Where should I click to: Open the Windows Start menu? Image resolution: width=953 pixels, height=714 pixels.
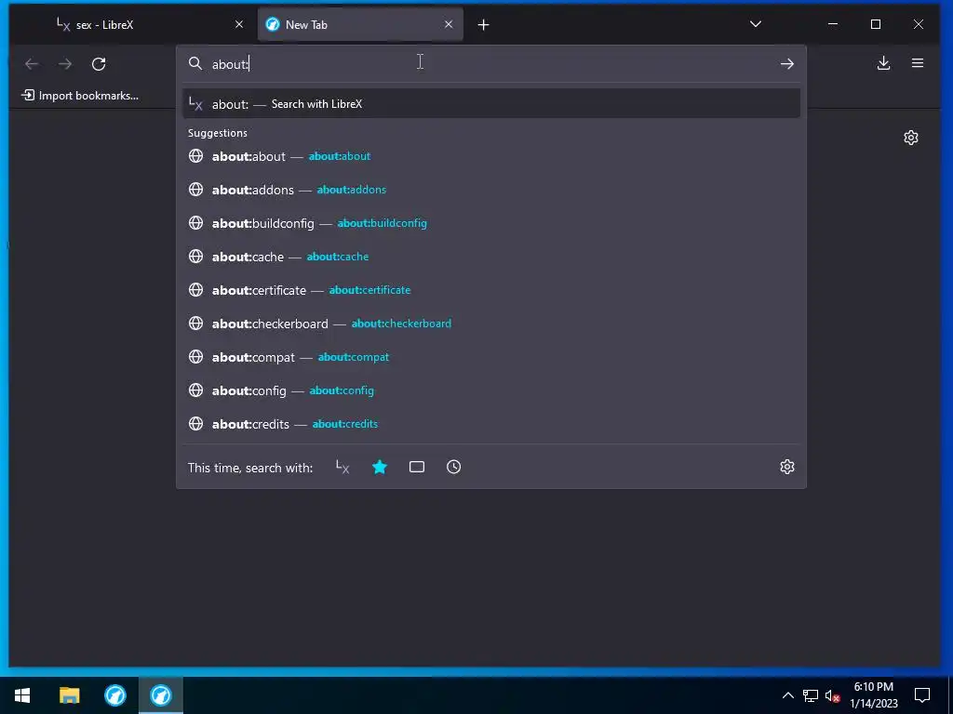click(22, 695)
